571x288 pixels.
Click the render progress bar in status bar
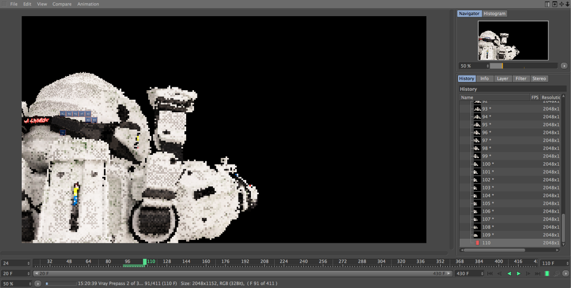click(x=61, y=284)
